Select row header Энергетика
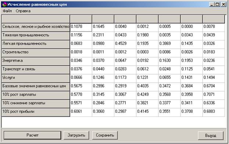The width and height of the screenshot is (229, 144). point(36,61)
